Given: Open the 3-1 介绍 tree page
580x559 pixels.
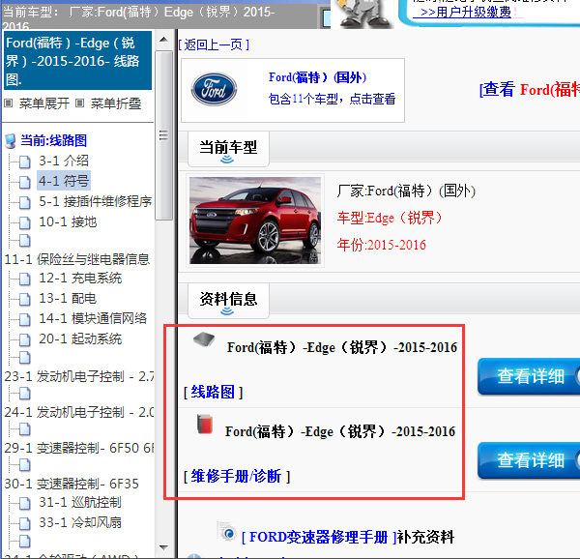Looking at the screenshot, I should [x=64, y=161].
